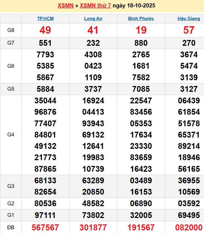This screenshot has height=234, width=204.
Task: Click the G5 result 3127
Action: click(189, 89)
